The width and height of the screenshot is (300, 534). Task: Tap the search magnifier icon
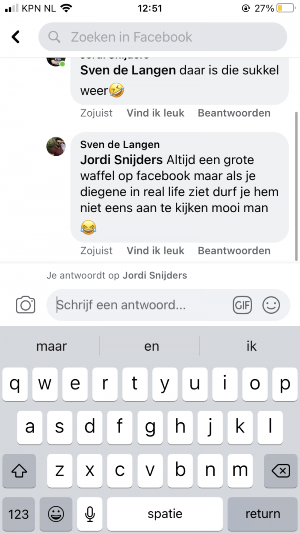pos(54,37)
